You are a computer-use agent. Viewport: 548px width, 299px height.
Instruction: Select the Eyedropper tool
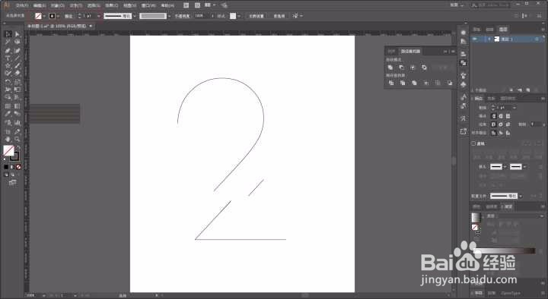(x=8, y=114)
